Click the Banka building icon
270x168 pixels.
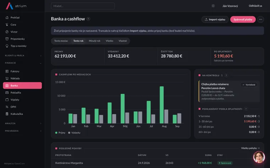point(7,86)
